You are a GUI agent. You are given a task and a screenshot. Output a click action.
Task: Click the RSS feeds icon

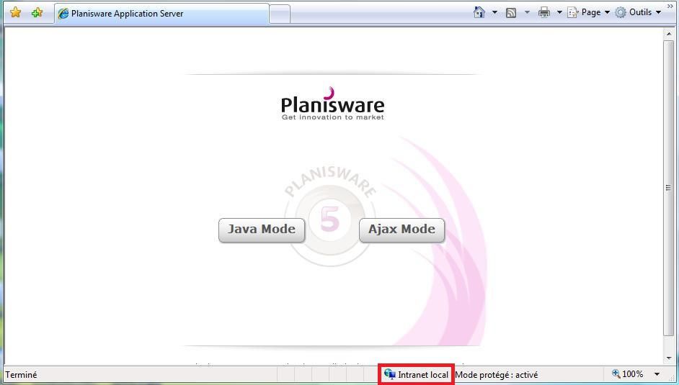click(x=511, y=12)
